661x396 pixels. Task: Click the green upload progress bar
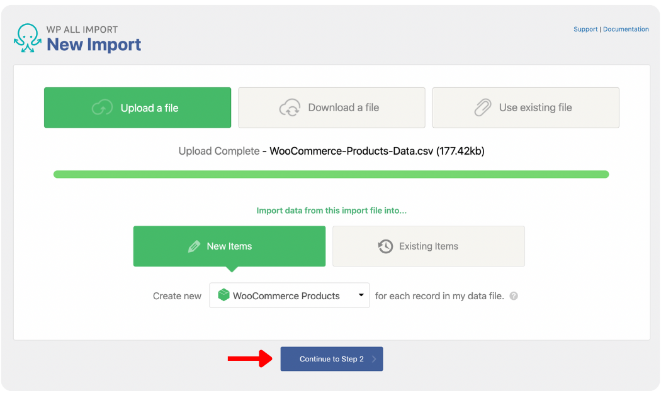(330, 173)
